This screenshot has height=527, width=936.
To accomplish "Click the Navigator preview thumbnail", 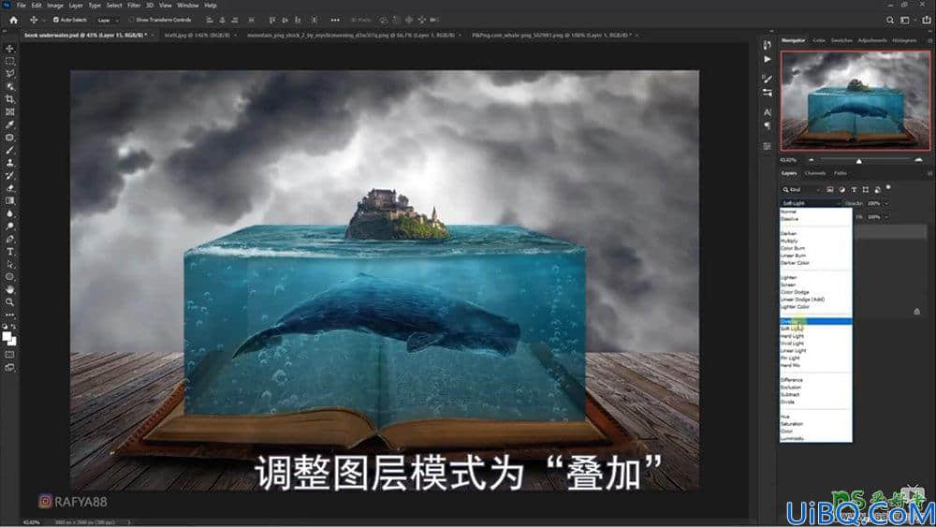I will click(856, 100).
